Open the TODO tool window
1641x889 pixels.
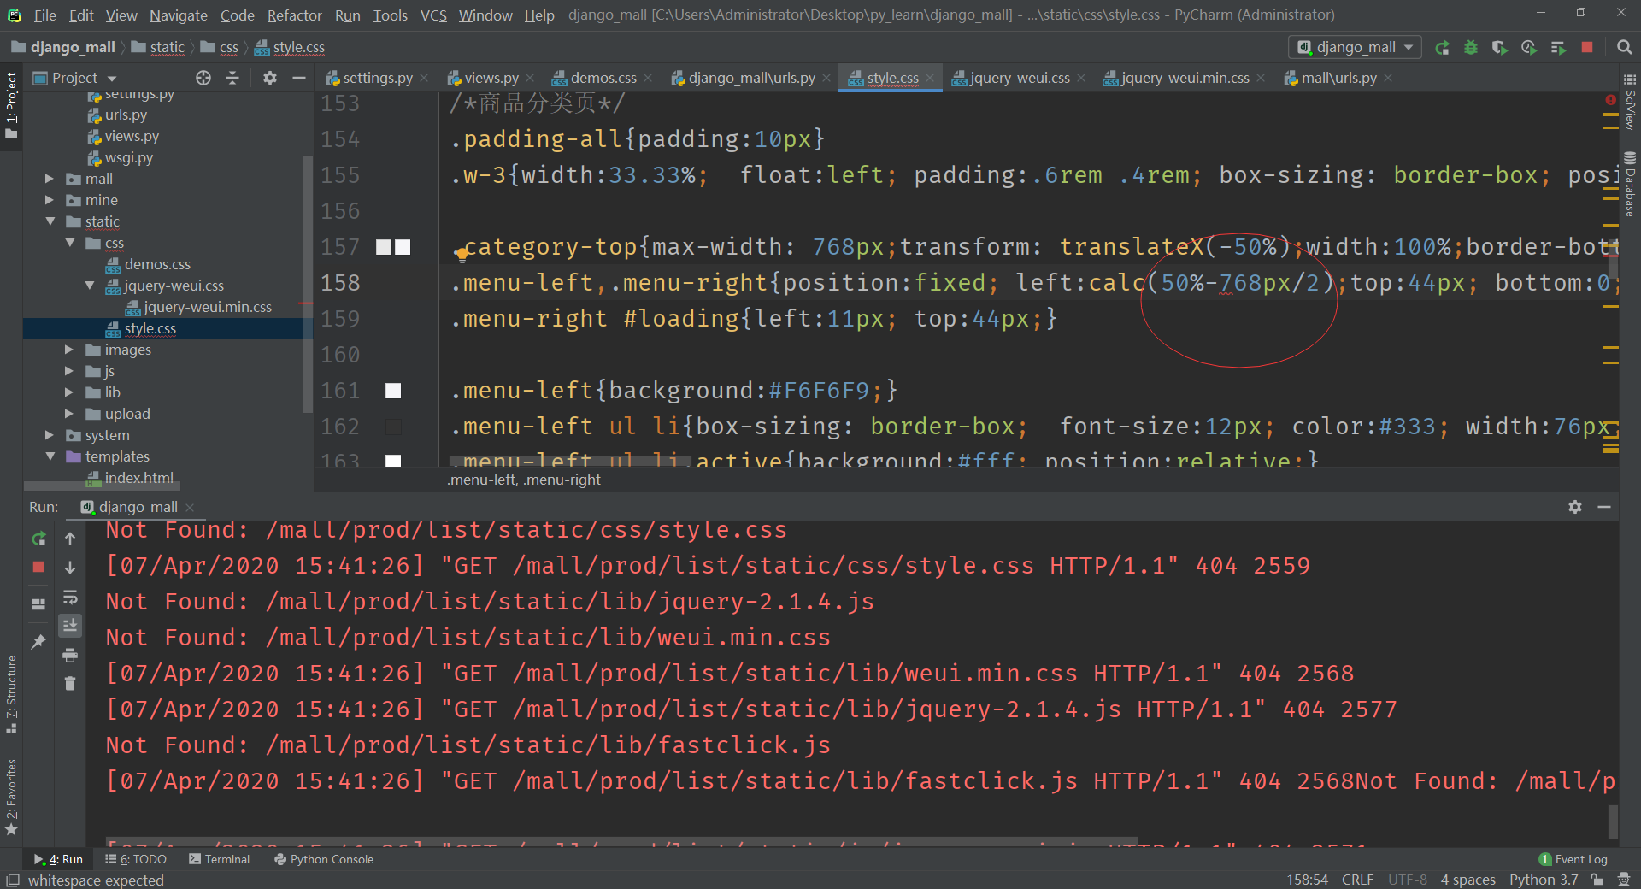[x=136, y=859]
